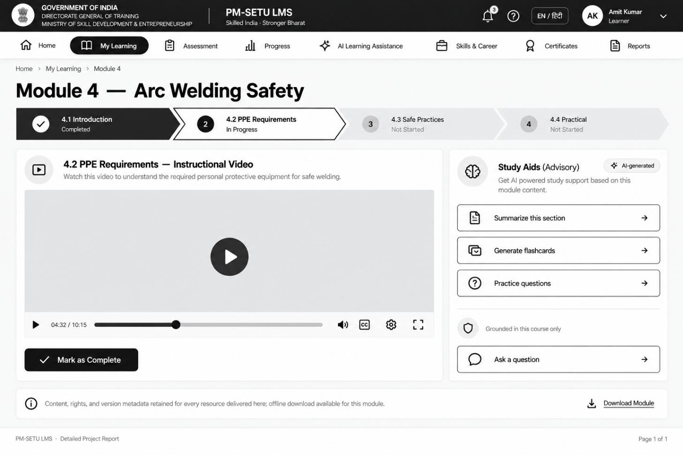Click Summarize this section
The width and height of the screenshot is (683, 455).
coord(558,218)
